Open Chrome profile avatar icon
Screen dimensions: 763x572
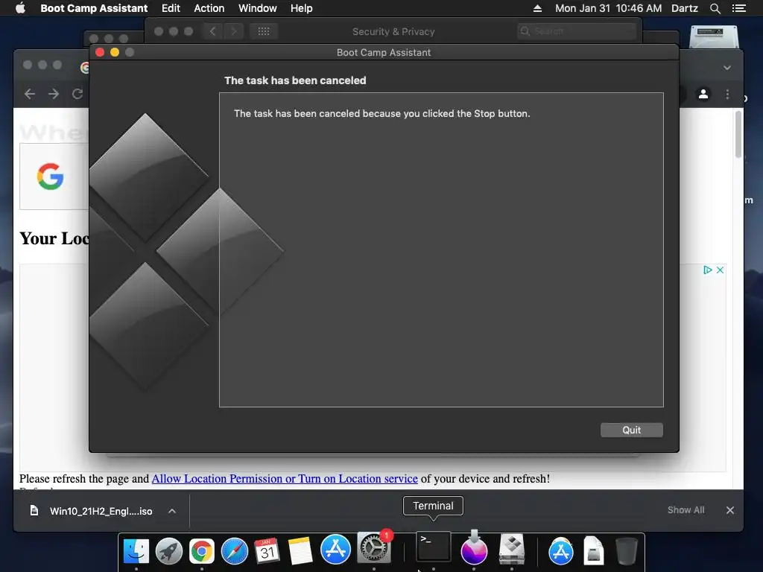point(703,94)
